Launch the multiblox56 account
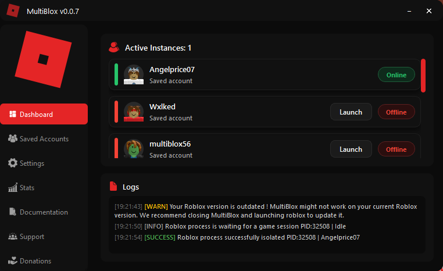The width and height of the screenshot is (443, 271). [351, 149]
